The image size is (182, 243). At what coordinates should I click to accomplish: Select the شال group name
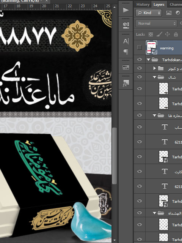point(172,77)
